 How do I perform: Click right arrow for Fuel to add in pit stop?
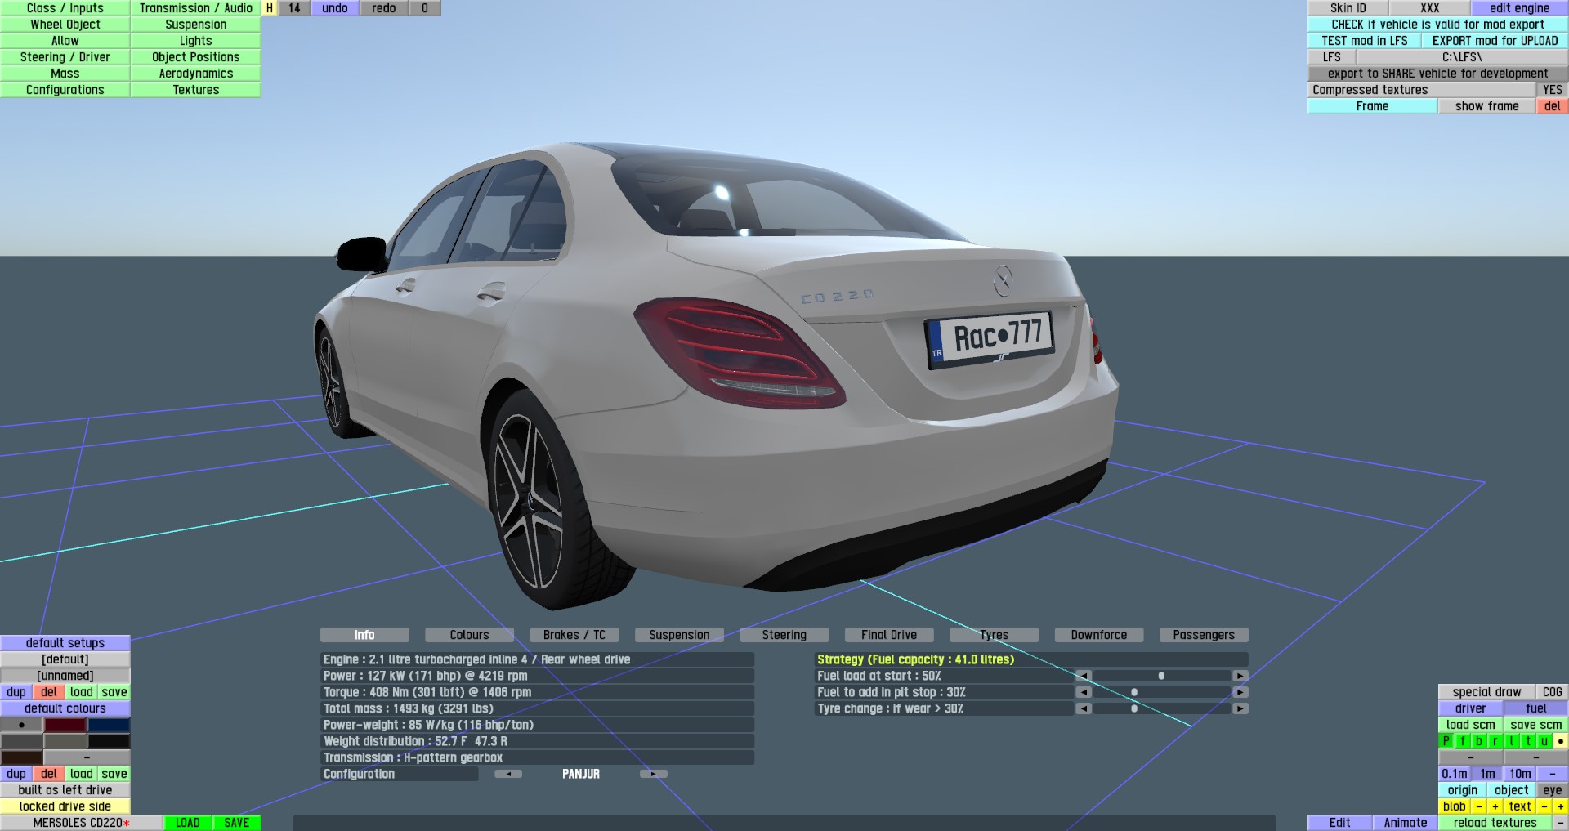click(x=1240, y=692)
